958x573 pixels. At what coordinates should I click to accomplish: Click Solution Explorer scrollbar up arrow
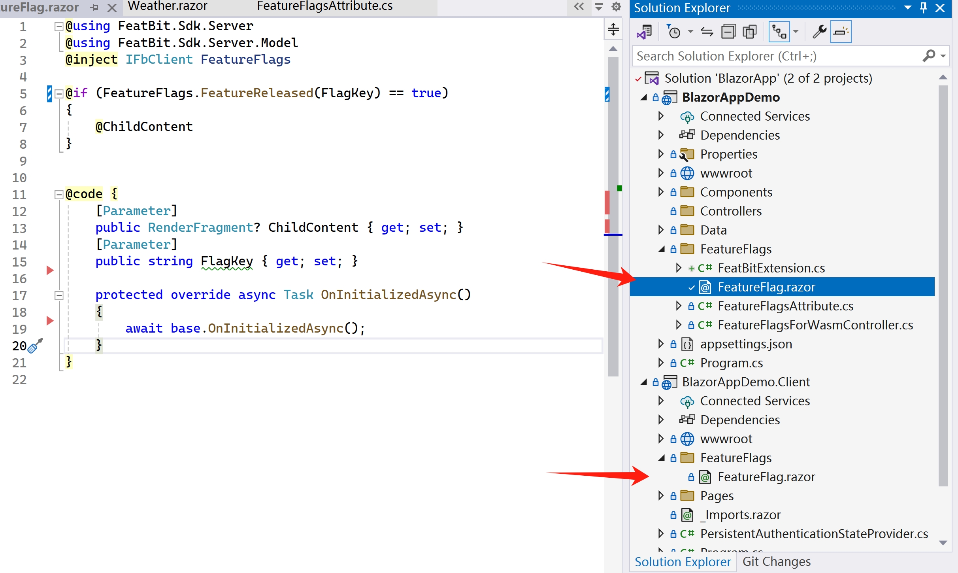(943, 78)
